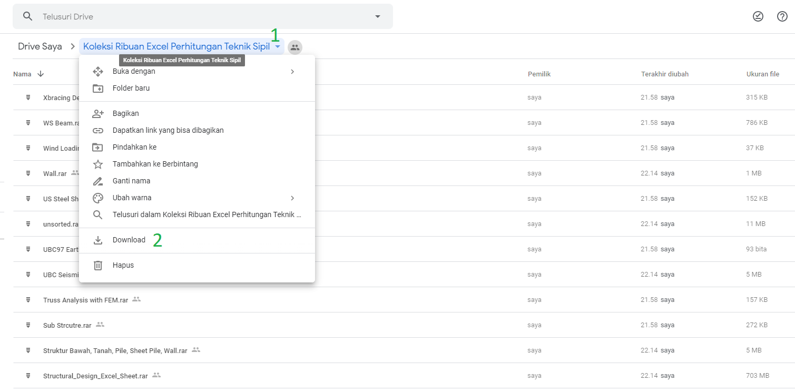
Task: Go to the Drive Saya breadcrumb
Action: click(40, 46)
